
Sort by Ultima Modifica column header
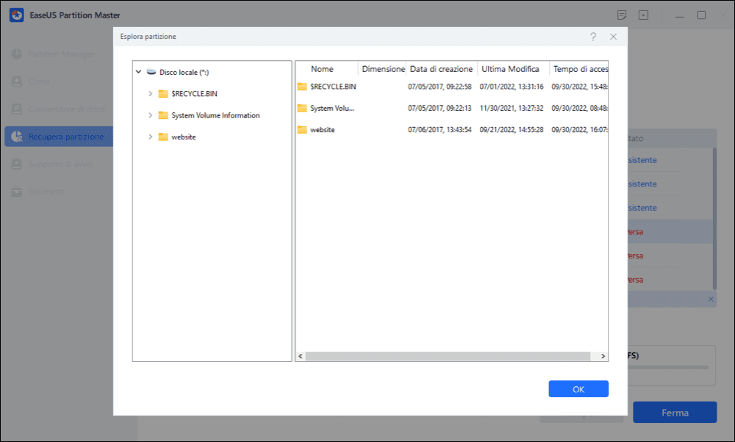point(510,69)
